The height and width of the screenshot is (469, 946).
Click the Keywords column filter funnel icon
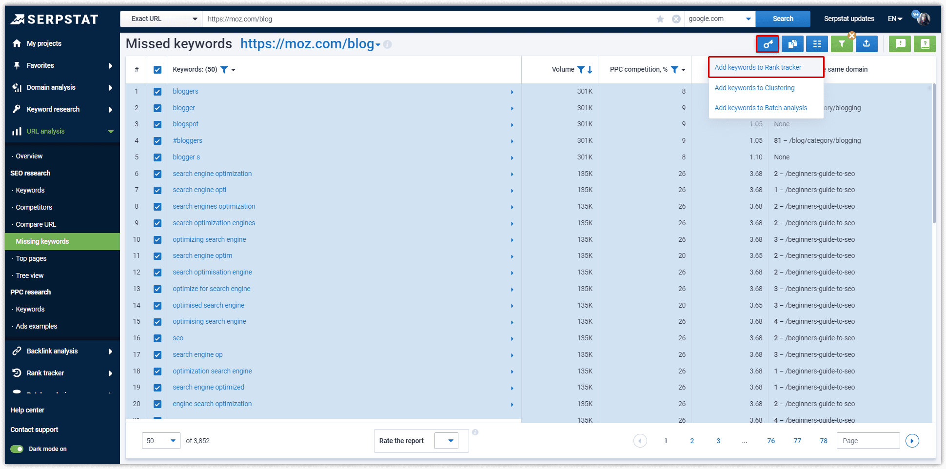(224, 70)
